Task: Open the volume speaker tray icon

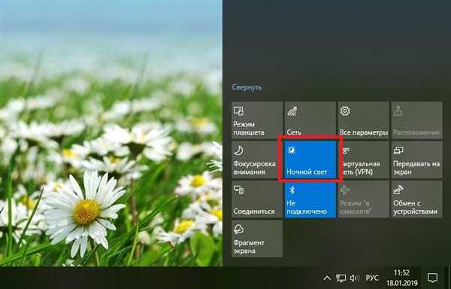Action: point(354,278)
